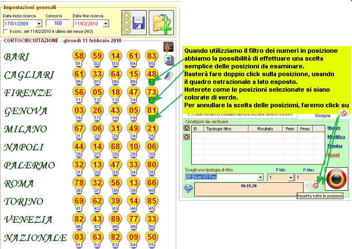
Task: Click the Modifica link
Action: click(336, 137)
